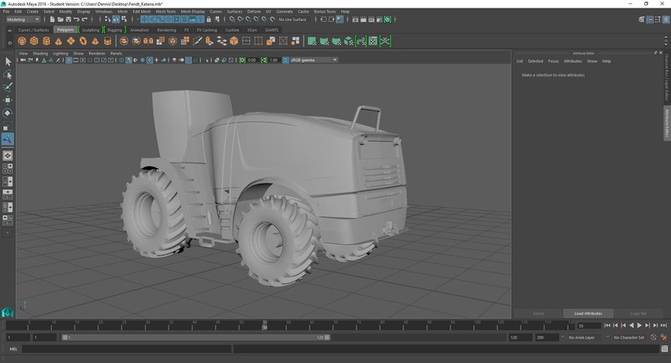Open the Mesh Tools menu
The width and height of the screenshot is (671, 363).
tap(165, 12)
